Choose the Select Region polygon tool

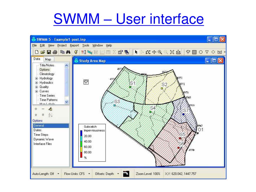click(x=148, y=52)
